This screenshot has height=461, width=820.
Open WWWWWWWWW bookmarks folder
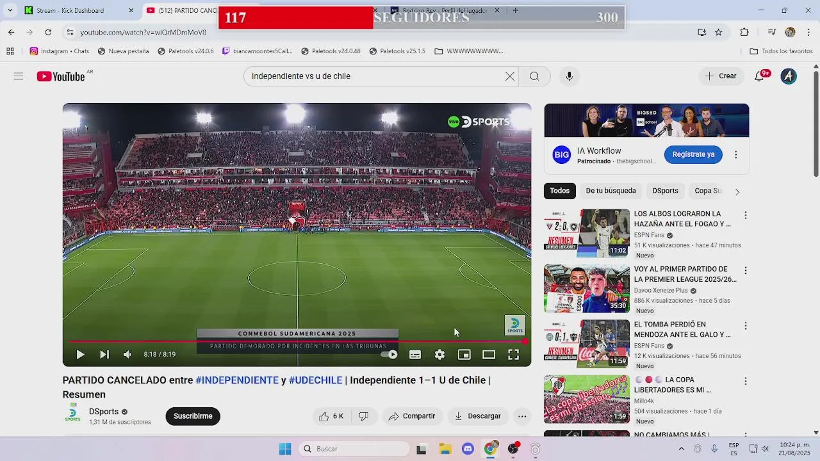click(469, 51)
